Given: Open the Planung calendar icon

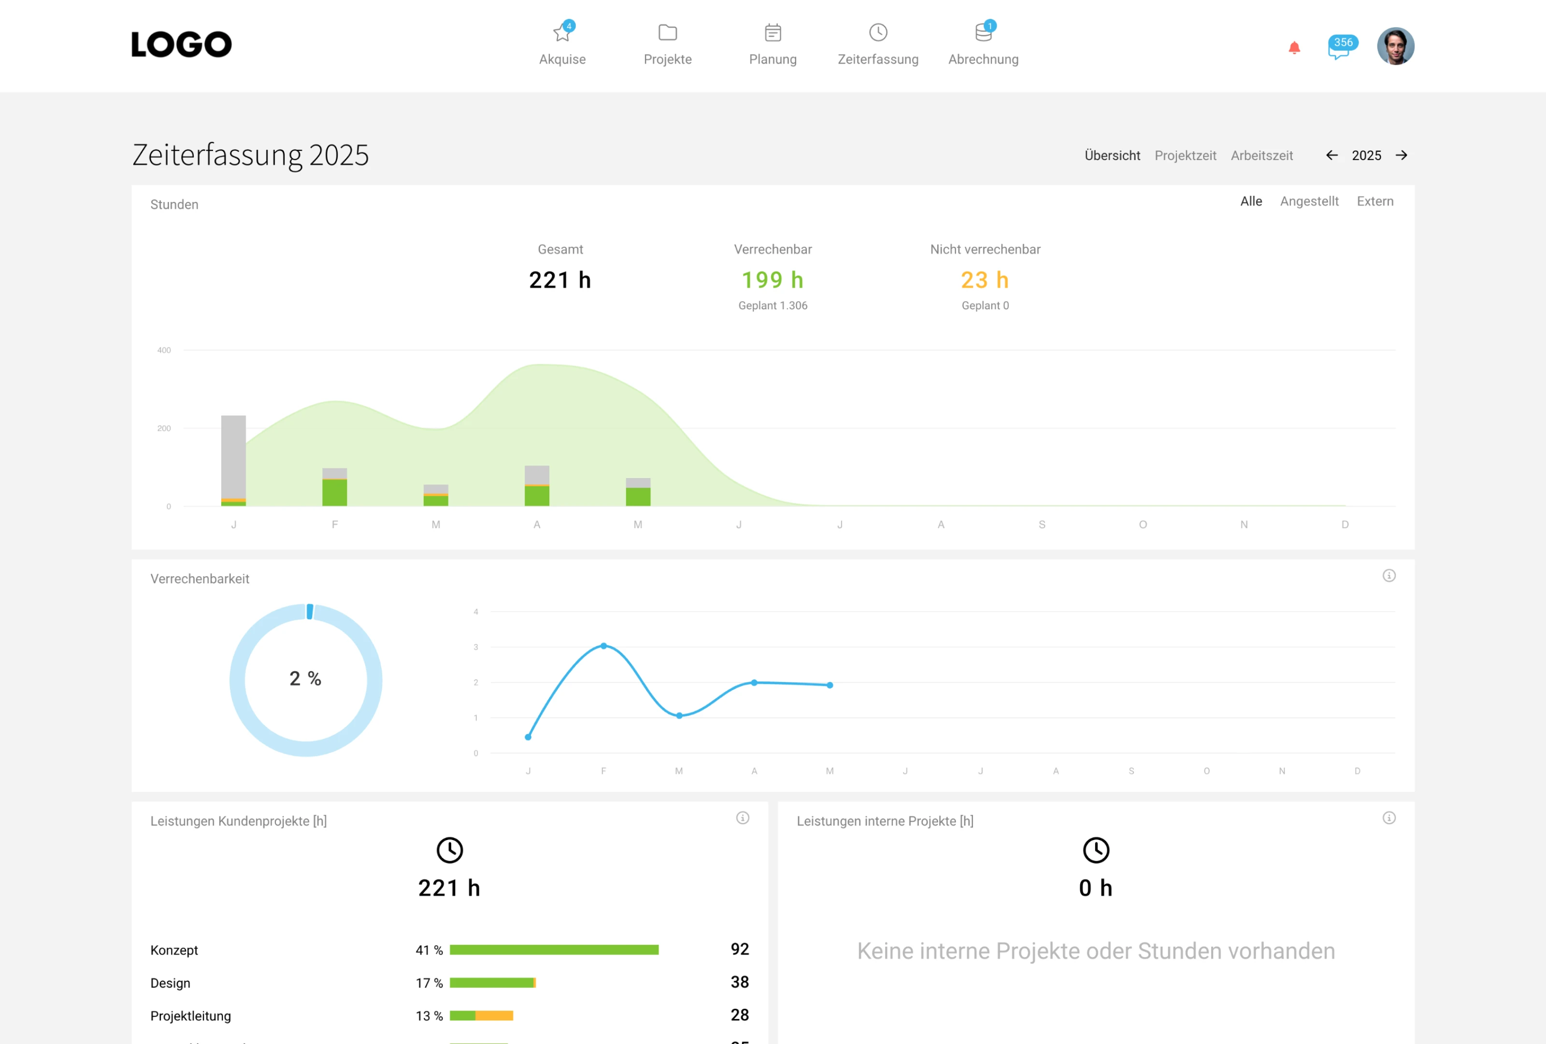Looking at the screenshot, I should point(773,32).
